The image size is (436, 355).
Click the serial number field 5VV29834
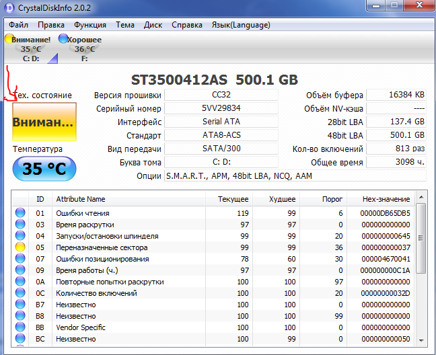221,108
